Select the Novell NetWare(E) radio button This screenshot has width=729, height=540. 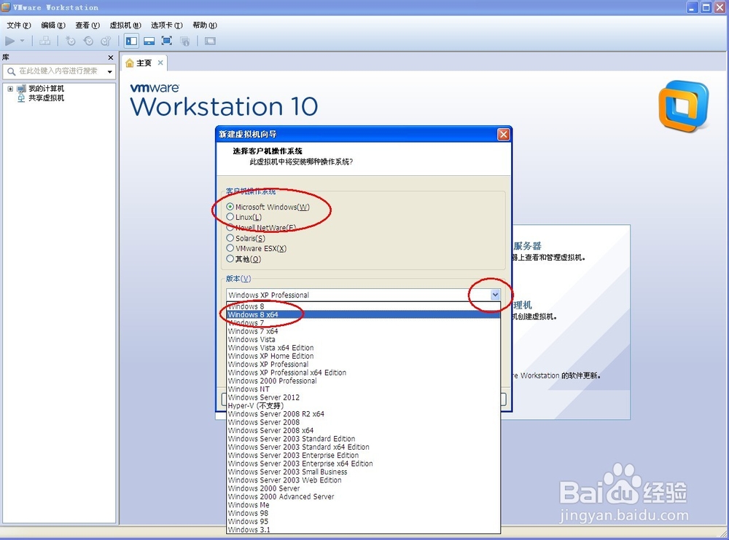(x=230, y=228)
